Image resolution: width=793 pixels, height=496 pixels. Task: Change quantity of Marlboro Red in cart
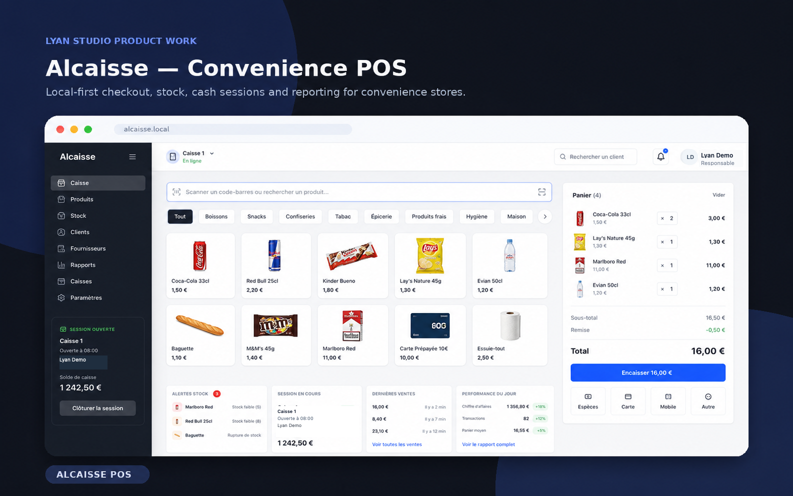coord(667,265)
